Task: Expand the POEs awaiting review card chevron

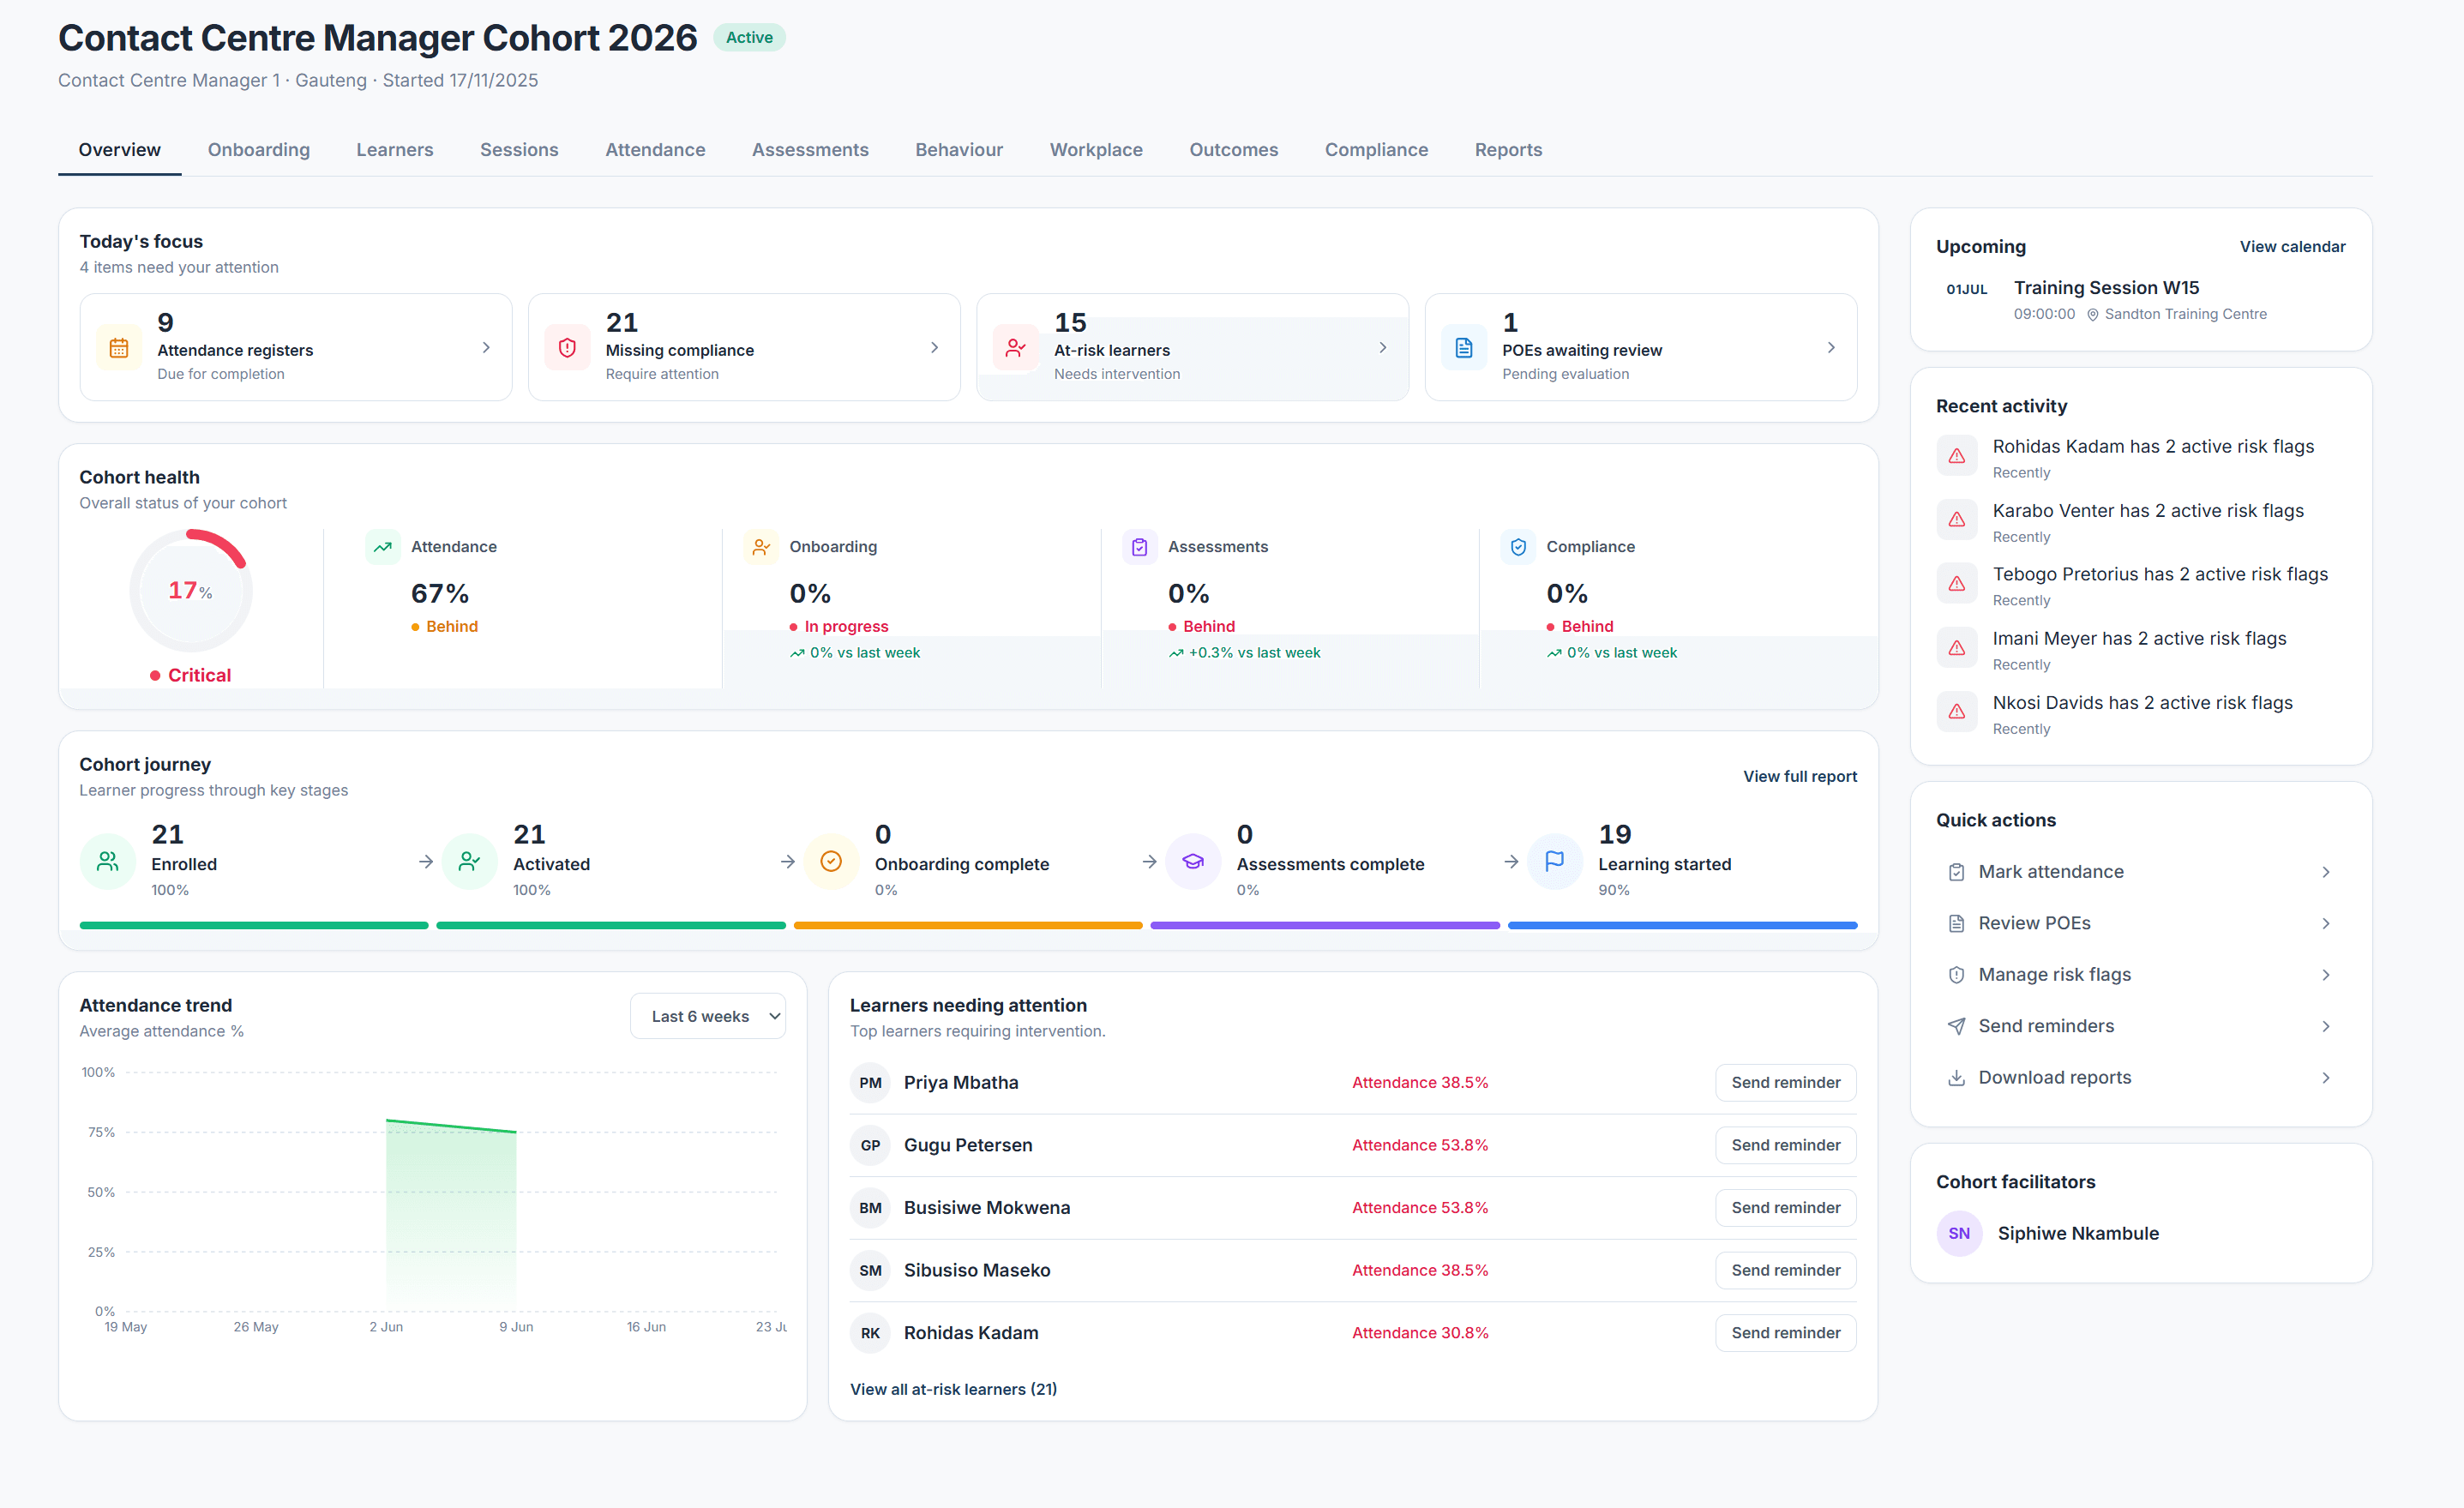Action: click(1831, 348)
